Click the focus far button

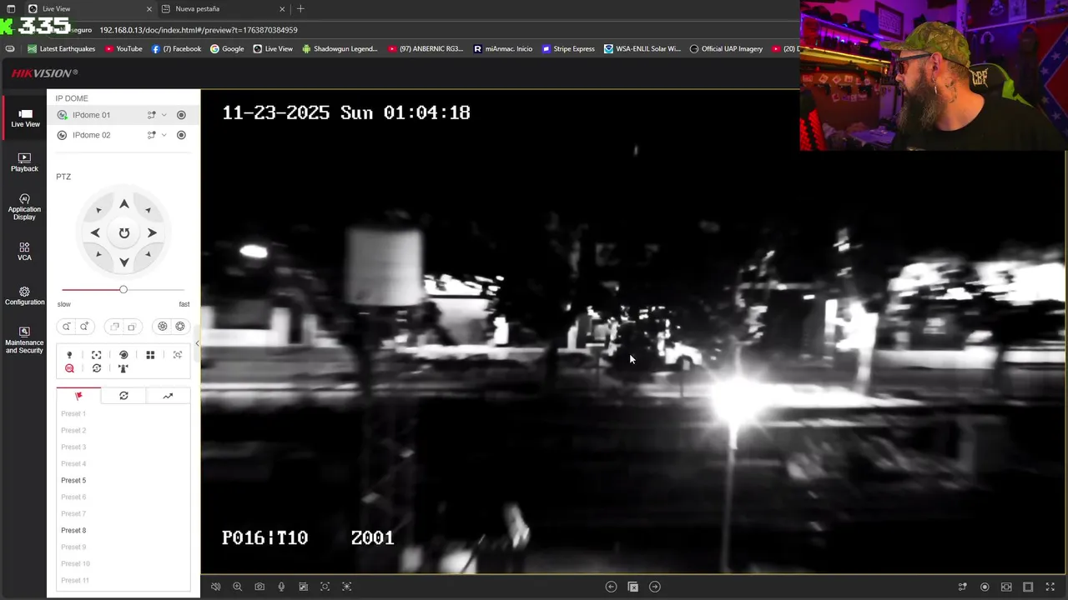pyautogui.click(x=132, y=327)
